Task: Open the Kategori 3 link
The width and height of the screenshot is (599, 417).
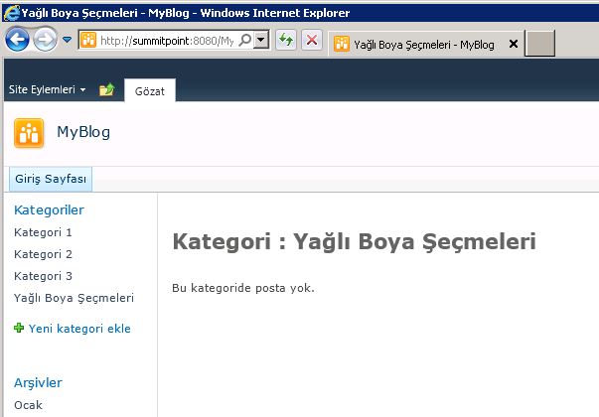Action: coord(43,276)
